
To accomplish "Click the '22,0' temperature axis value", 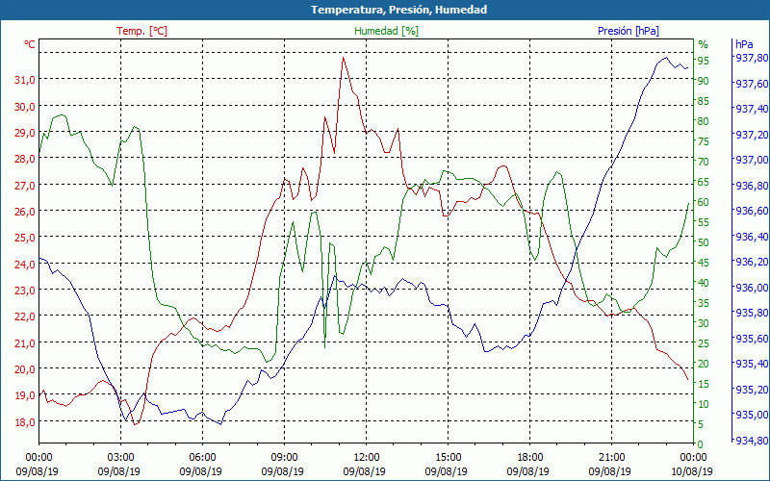I will click(25, 316).
